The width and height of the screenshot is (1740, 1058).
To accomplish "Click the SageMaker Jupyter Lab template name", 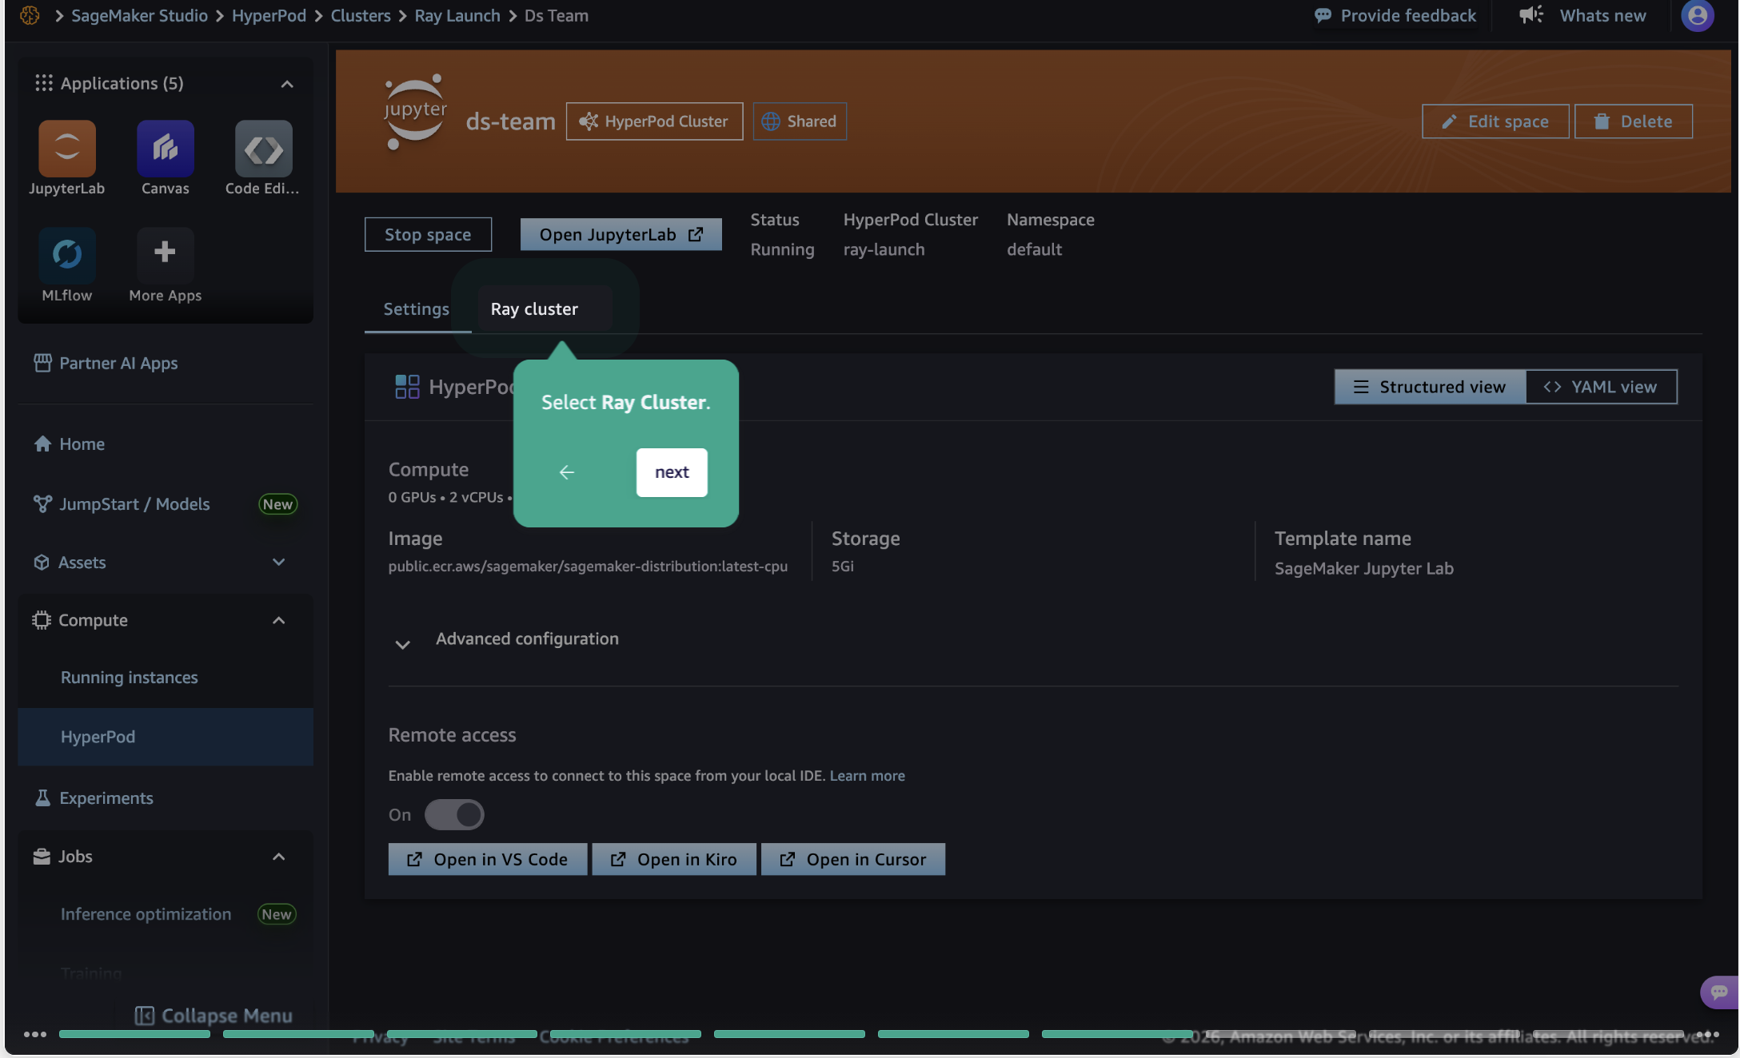I will click(x=1364, y=569).
